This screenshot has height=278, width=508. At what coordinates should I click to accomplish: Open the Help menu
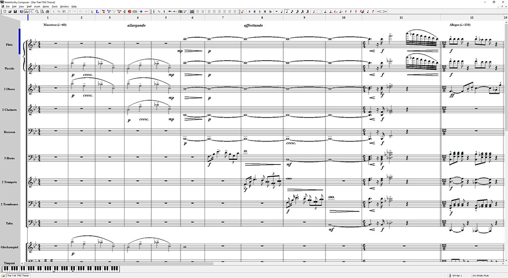pos(74,6)
